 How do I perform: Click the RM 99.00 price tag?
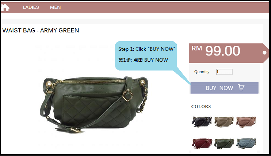[229, 53]
